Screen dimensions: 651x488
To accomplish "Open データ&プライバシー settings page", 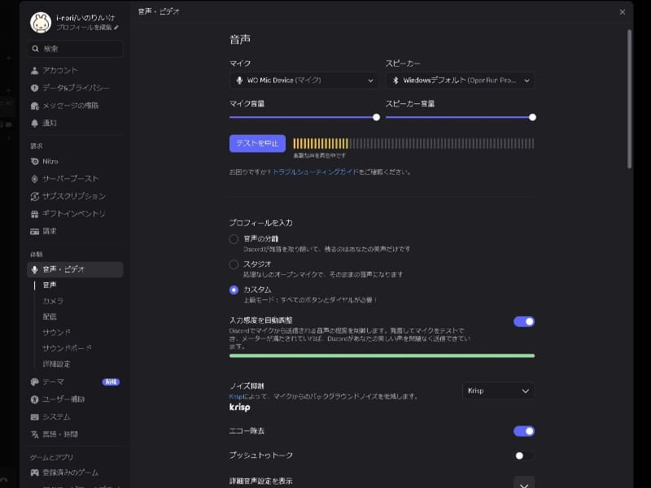I will (75, 88).
